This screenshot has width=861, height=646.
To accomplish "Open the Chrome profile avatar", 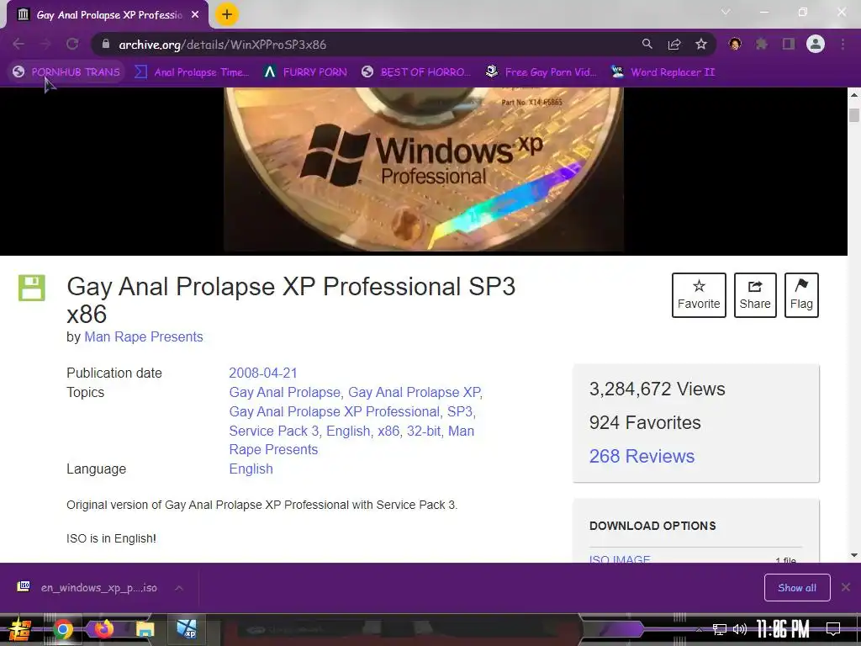I will tap(816, 44).
